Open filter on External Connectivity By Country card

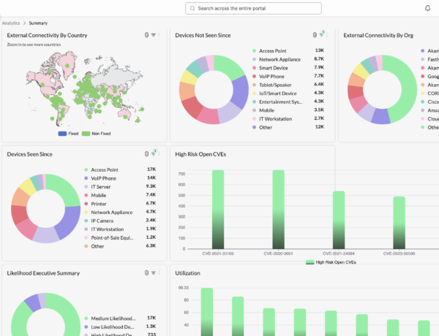(154, 35)
